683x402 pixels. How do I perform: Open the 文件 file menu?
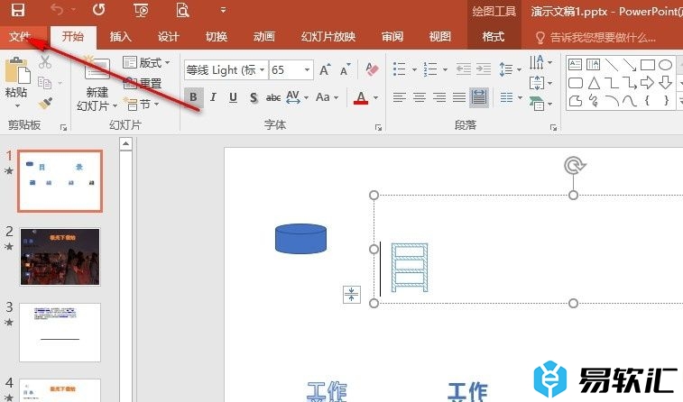(x=20, y=37)
